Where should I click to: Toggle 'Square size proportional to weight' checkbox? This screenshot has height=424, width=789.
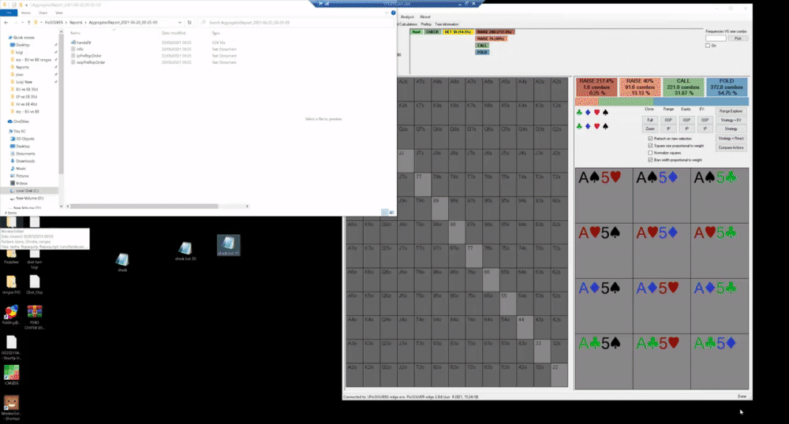click(650, 146)
